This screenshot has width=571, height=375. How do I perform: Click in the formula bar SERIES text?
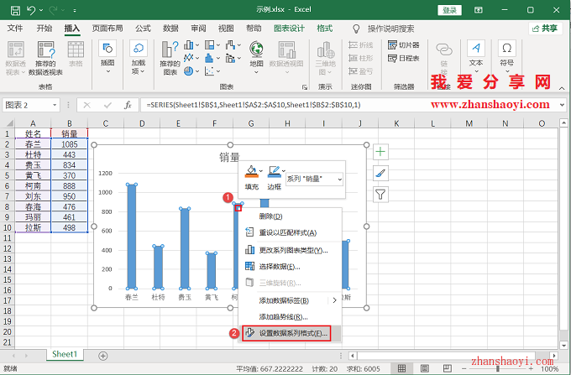tap(254, 105)
